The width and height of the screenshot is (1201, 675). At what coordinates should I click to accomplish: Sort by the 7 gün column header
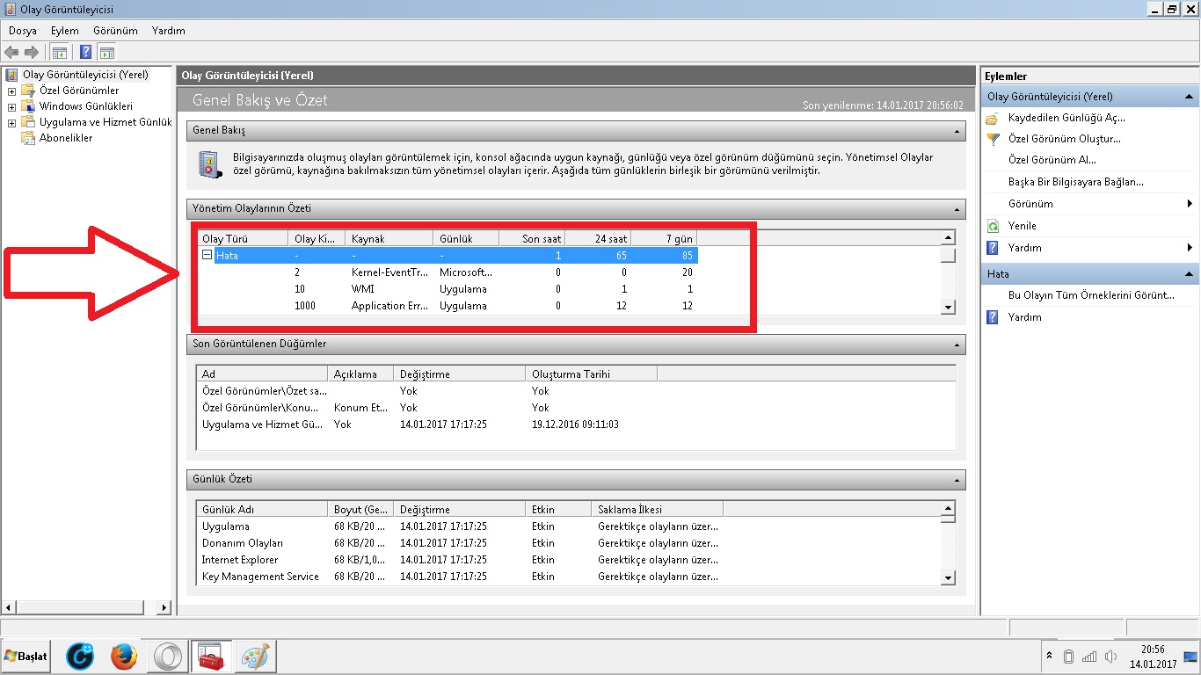pyautogui.click(x=664, y=238)
